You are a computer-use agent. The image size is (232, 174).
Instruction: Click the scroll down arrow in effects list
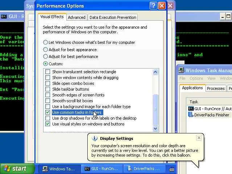tap(155, 129)
